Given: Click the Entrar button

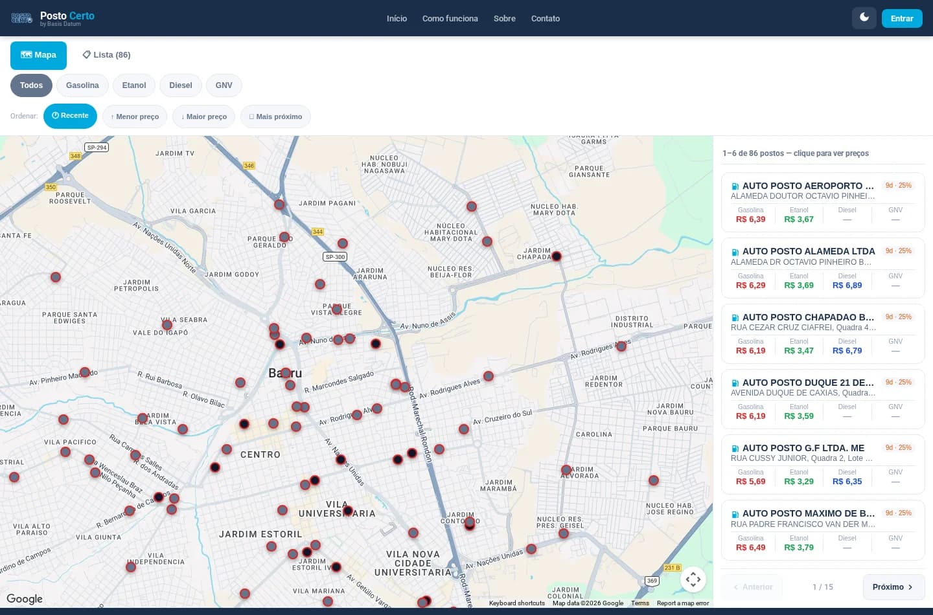Looking at the screenshot, I should coord(902,18).
